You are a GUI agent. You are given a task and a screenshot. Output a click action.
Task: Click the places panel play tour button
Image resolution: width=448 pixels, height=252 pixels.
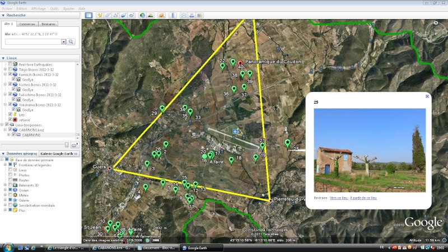74,145
